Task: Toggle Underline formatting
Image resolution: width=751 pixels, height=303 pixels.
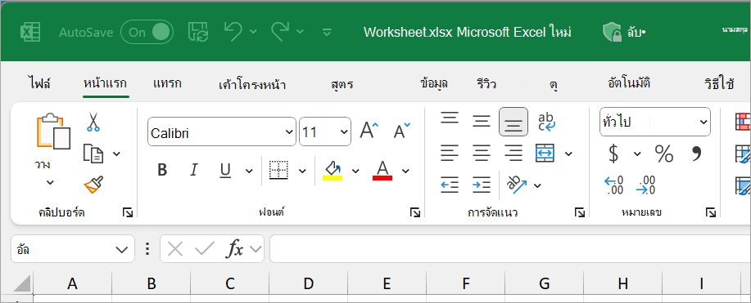Action: tap(225, 170)
